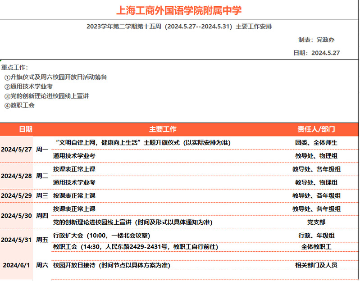The width and height of the screenshot is (360, 281).
Task: Select date cell 2024/5/30
Action: (16, 216)
